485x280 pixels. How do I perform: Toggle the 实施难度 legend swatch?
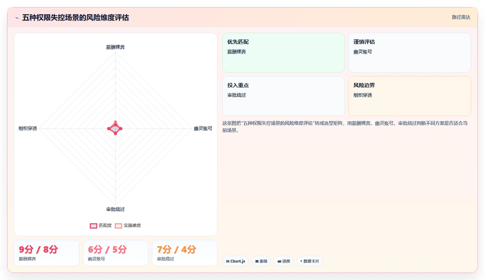[118, 226]
